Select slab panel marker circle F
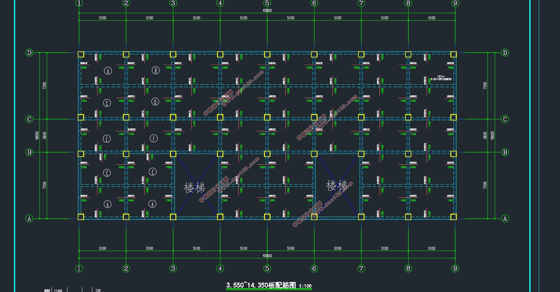Screen dimensions: 560x292 [x=154, y=139]
